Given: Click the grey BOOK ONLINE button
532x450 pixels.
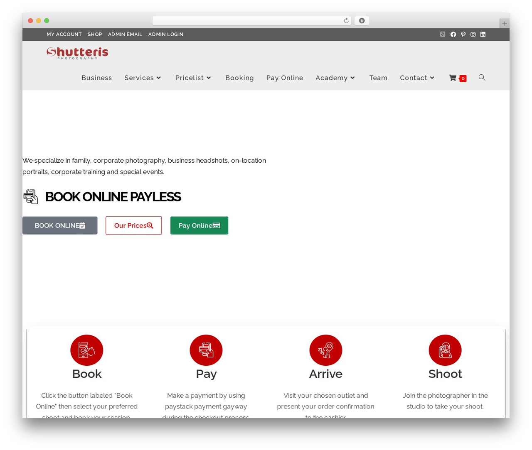Looking at the screenshot, I should click(x=60, y=225).
